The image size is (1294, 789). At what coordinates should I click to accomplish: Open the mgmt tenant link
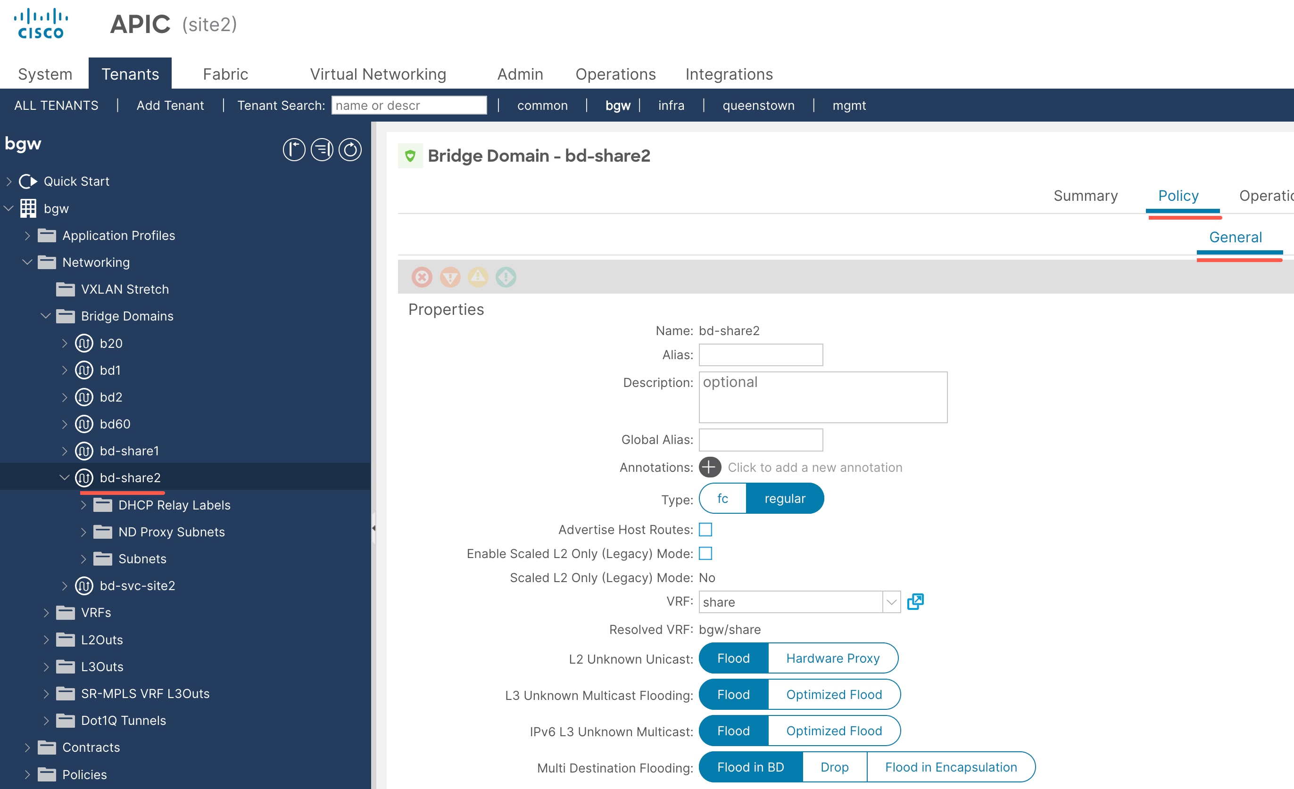[x=849, y=106]
